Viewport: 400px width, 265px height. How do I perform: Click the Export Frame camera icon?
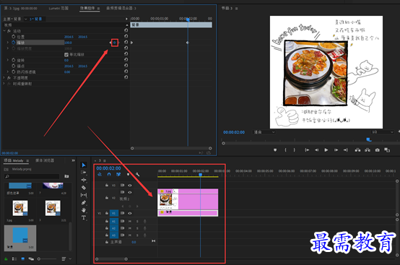pyautogui.click(x=378, y=150)
